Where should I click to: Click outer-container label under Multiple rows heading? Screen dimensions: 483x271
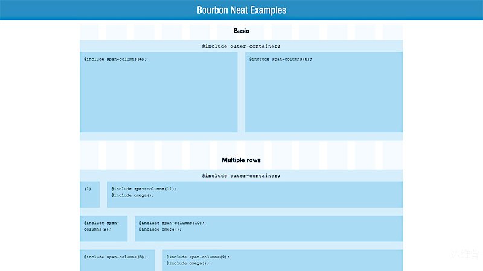(x=241, y=176)
